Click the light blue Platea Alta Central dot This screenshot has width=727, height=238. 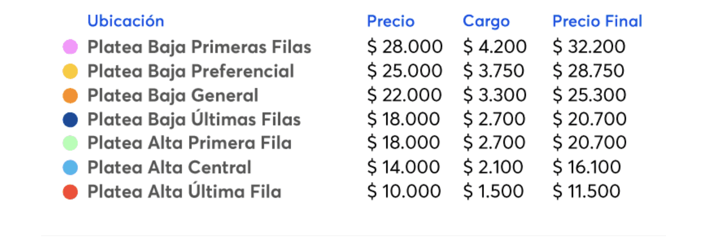point(70,168)
